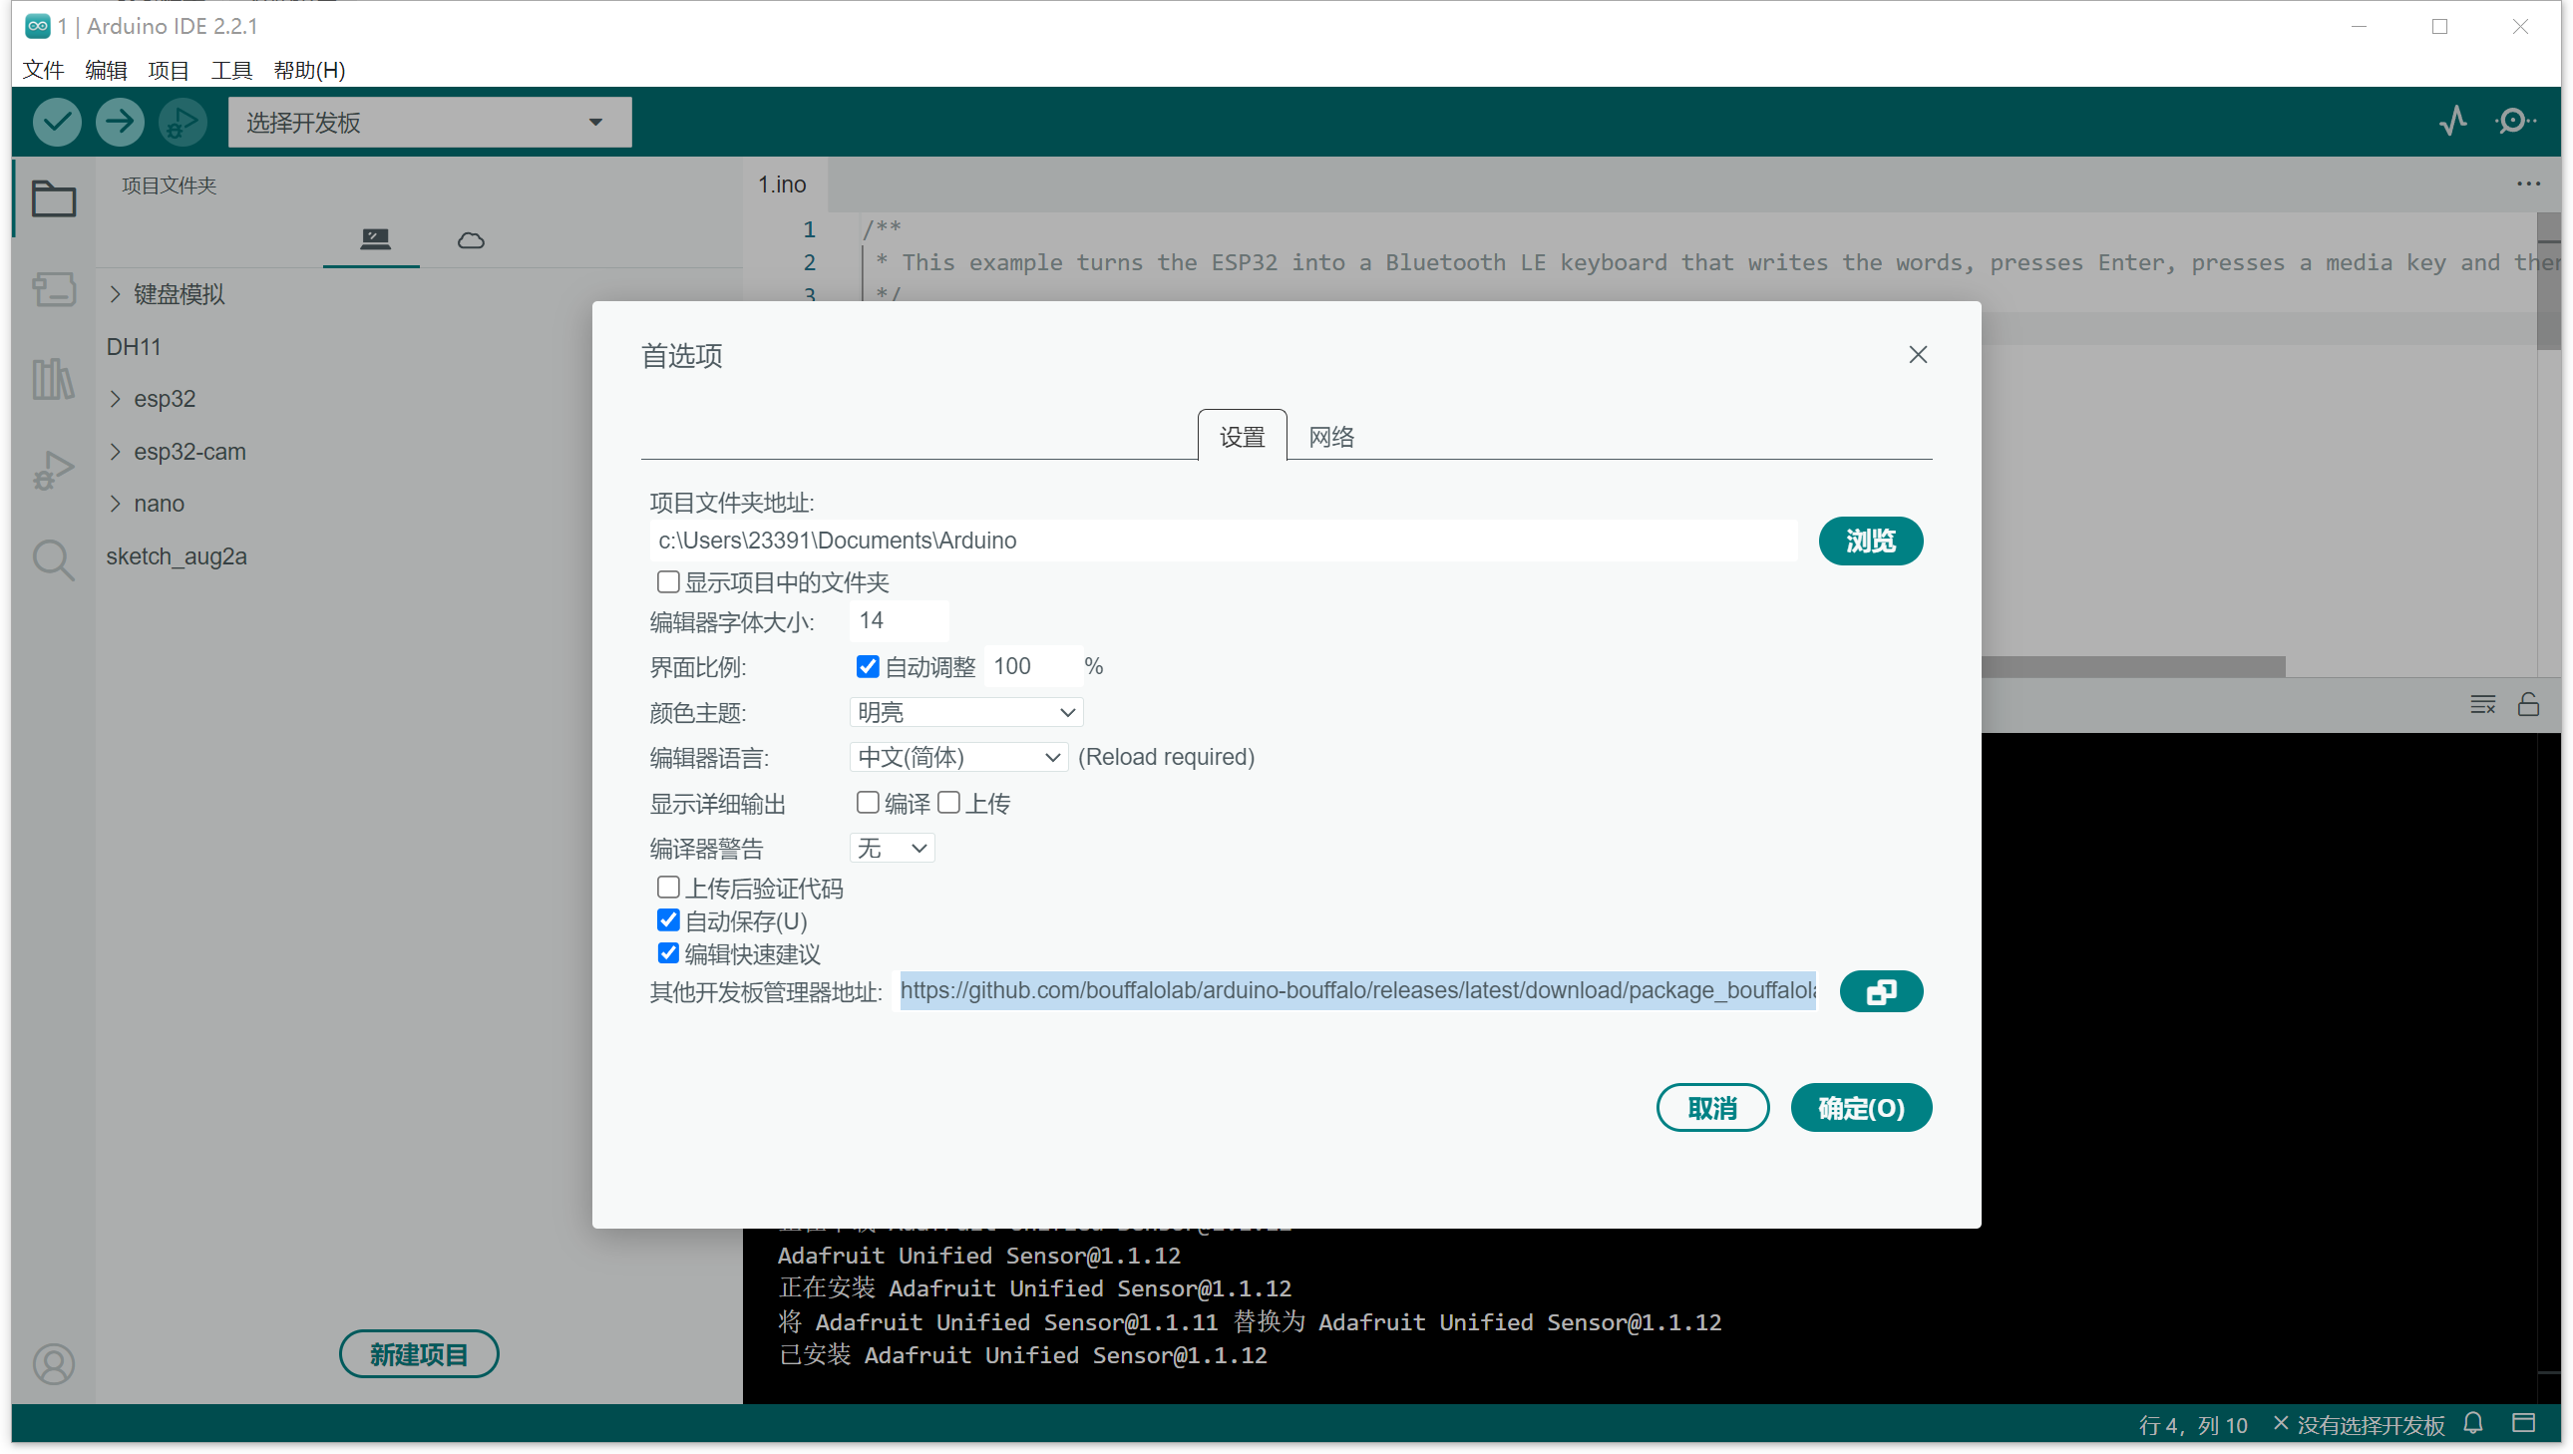Switch to cloud sketchbook icon
This screenshot has height=1454, width=2573.
pos(471,239)
